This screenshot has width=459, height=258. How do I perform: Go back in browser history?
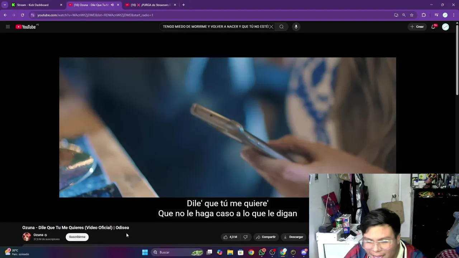coord(5,15)
